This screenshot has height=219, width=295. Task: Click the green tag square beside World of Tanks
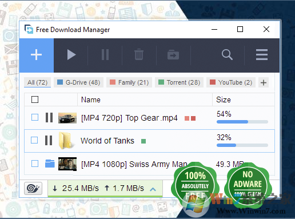143,141
